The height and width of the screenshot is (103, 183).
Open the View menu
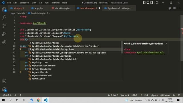coord(34,3)
